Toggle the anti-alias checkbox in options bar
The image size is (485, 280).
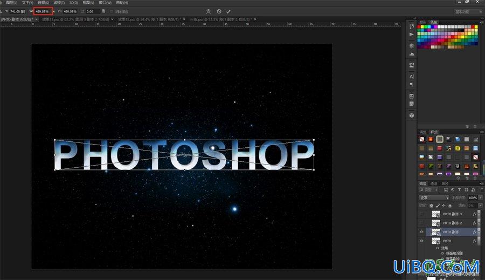(112, 11)
